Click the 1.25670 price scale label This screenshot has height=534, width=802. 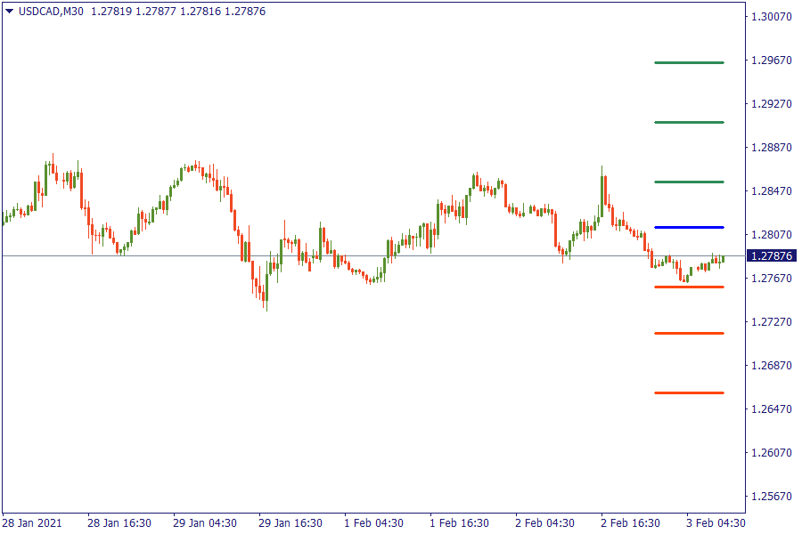[x=772, y=496]
